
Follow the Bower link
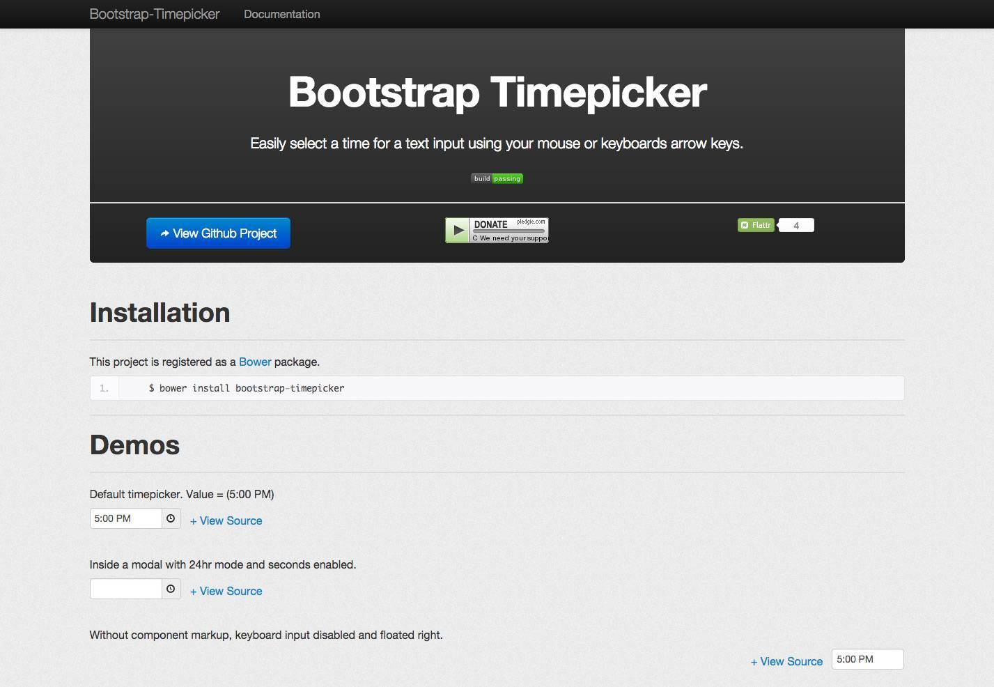255,362
